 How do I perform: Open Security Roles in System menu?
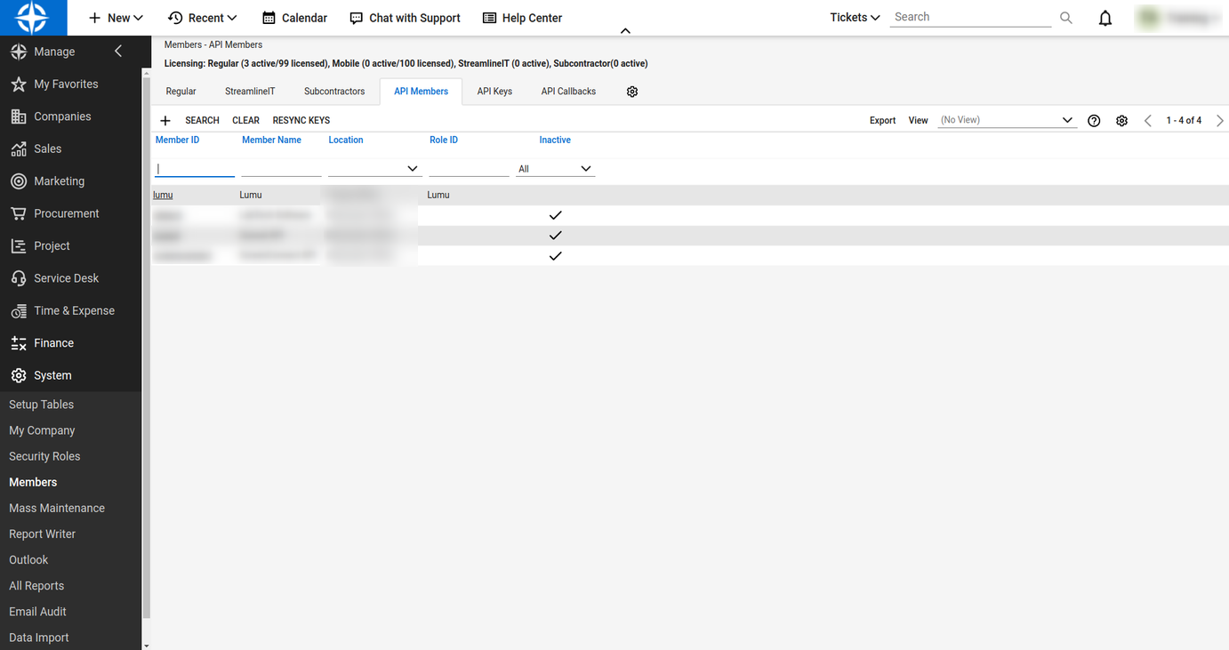tap(44, 456)
